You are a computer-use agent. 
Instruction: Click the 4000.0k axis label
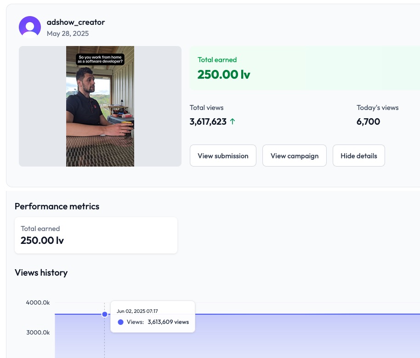[x=38, y=302]
